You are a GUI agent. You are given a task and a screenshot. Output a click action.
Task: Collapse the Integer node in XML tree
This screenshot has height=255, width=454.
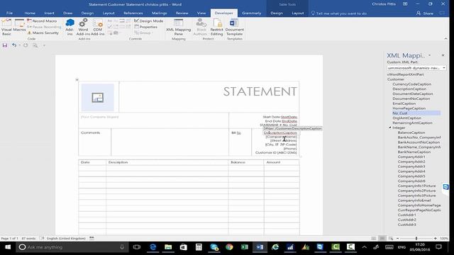[x=390, y=127]
